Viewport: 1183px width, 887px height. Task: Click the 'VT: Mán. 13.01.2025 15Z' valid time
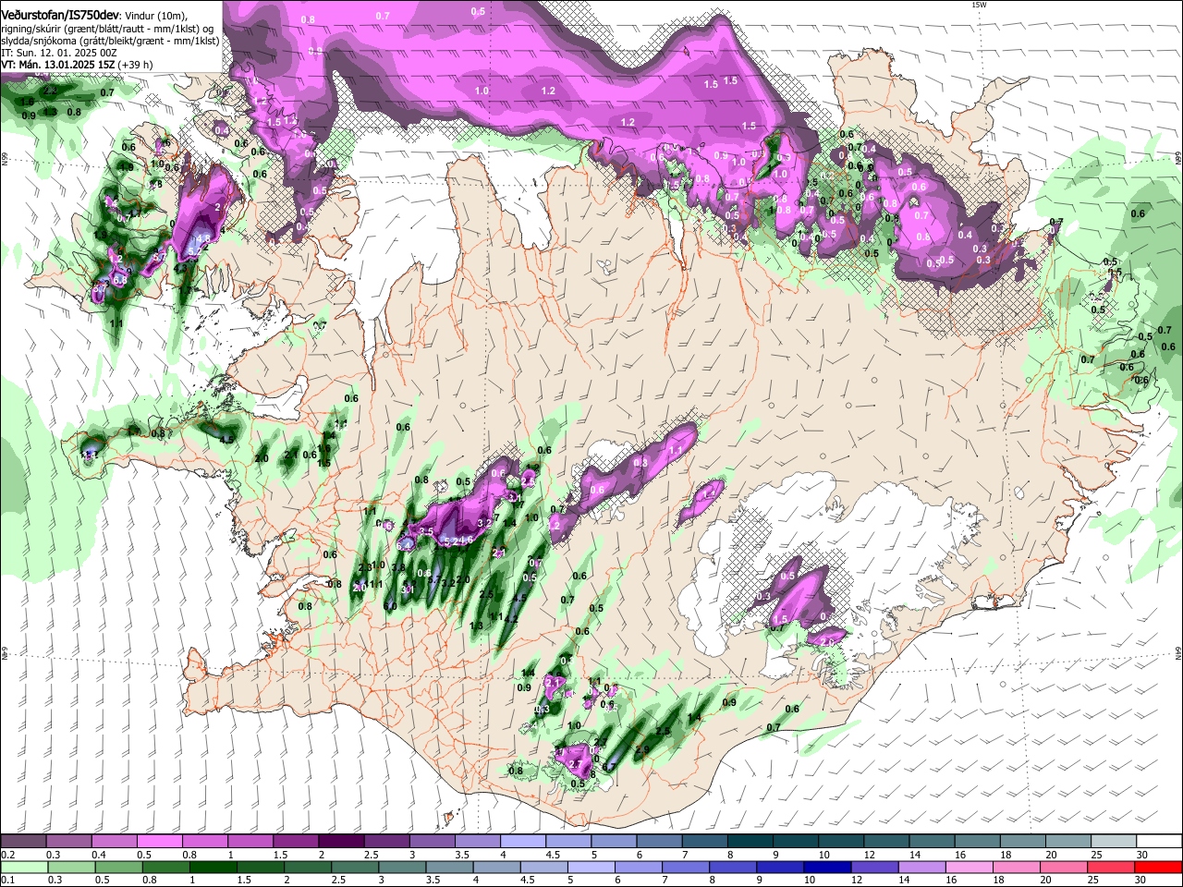(x=56, y=65)
